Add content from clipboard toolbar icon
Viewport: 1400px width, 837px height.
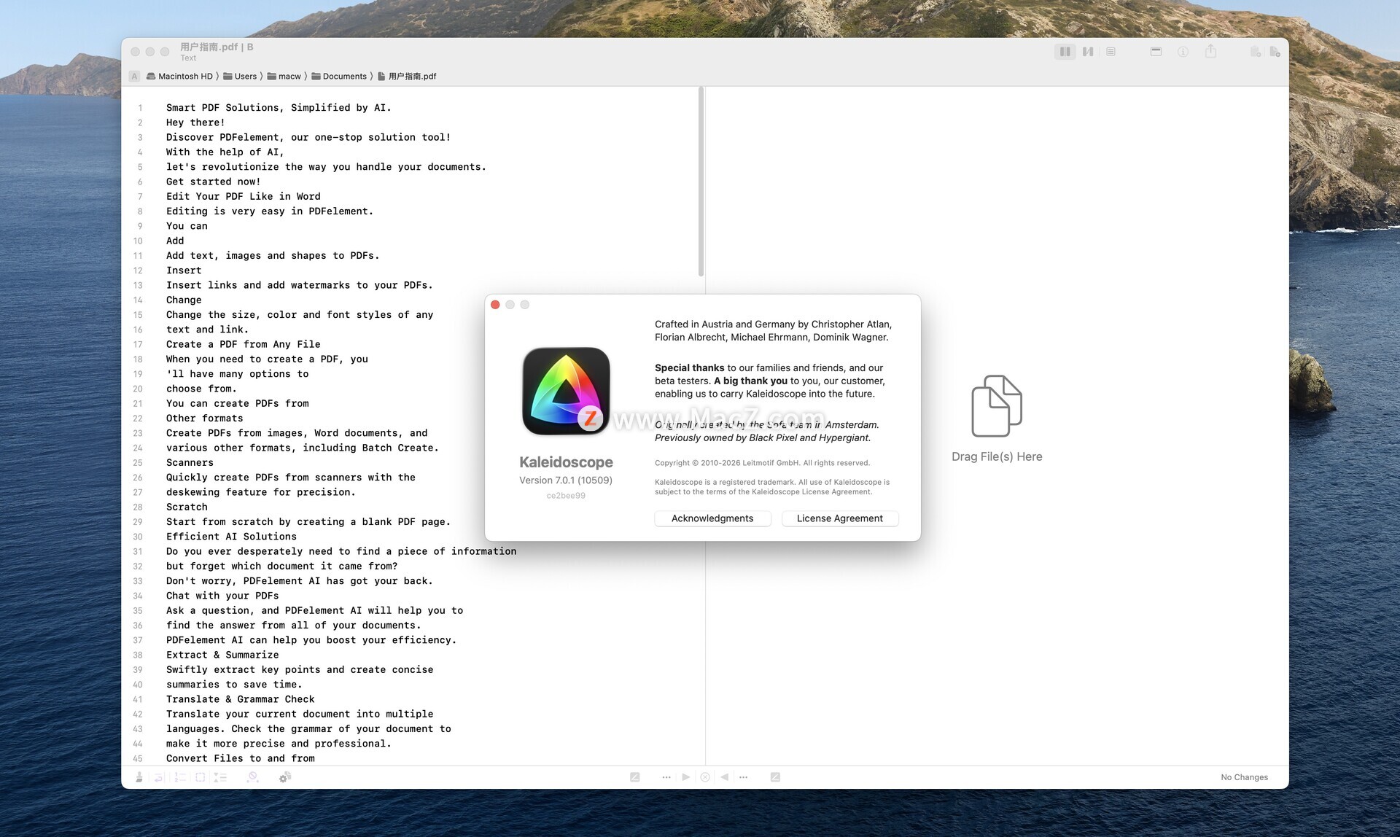(1256, 52)
